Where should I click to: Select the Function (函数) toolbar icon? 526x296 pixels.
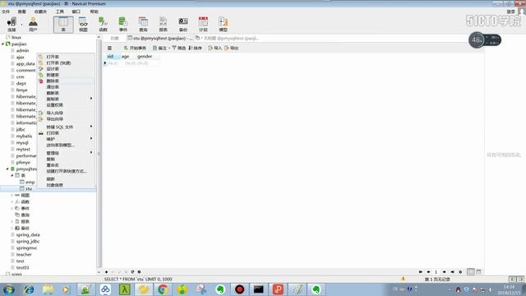[103, 25]
